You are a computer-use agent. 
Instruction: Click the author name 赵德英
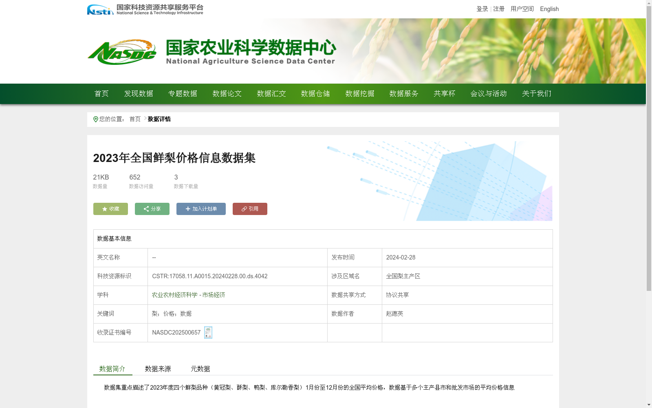tap(394, 314)
